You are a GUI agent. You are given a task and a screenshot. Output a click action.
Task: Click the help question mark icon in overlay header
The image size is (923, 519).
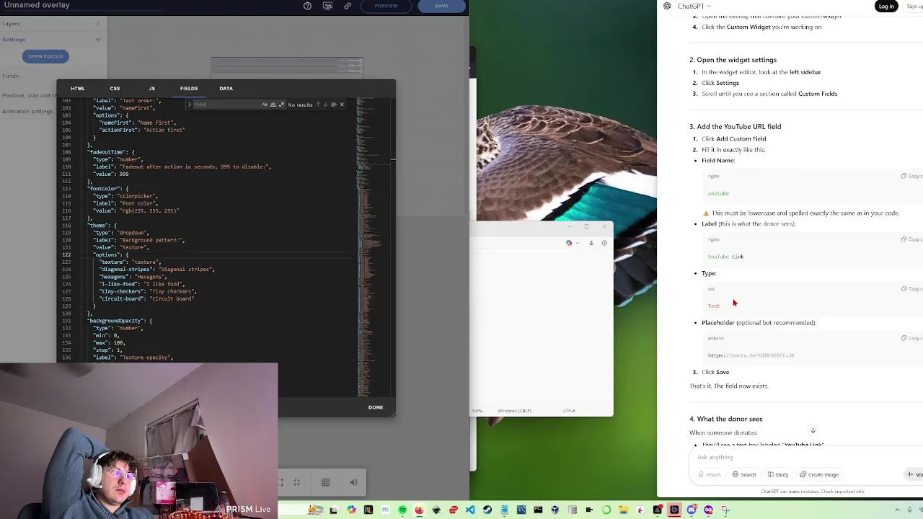click(308, 6)
